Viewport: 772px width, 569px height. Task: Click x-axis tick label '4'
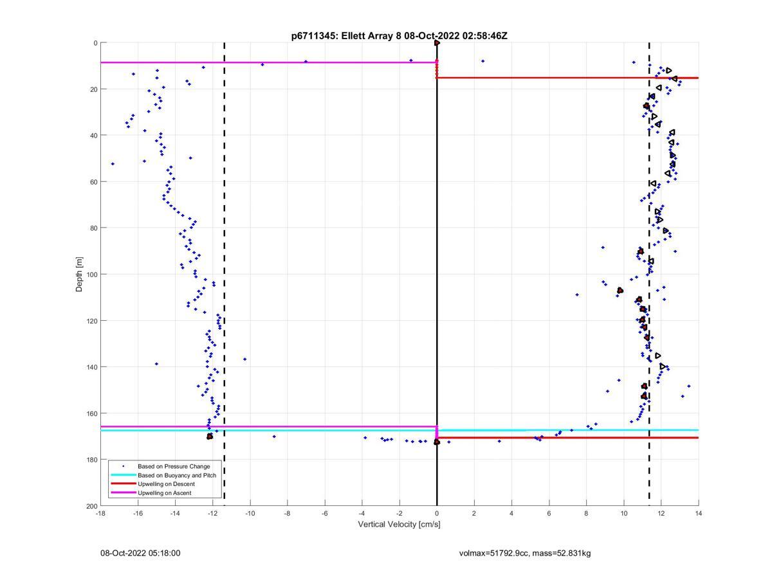point(511,514)
